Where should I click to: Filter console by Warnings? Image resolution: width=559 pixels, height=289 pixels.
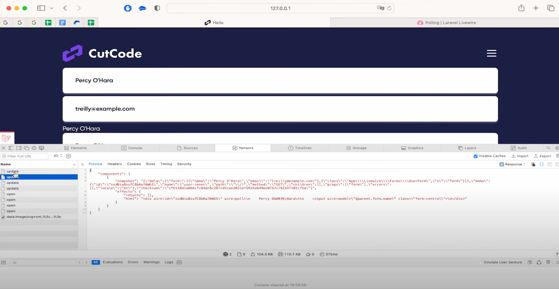coord(151,262)
